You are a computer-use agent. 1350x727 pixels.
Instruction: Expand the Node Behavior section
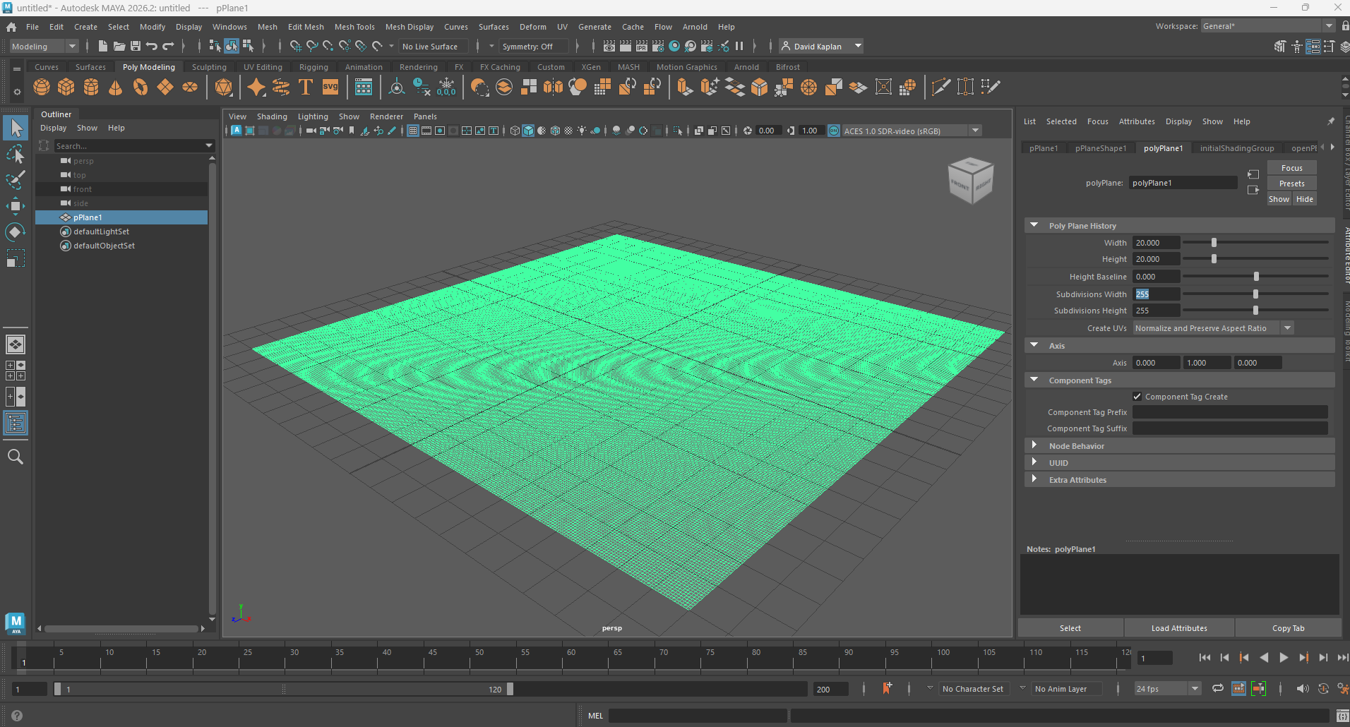(x=1034, y=446)
